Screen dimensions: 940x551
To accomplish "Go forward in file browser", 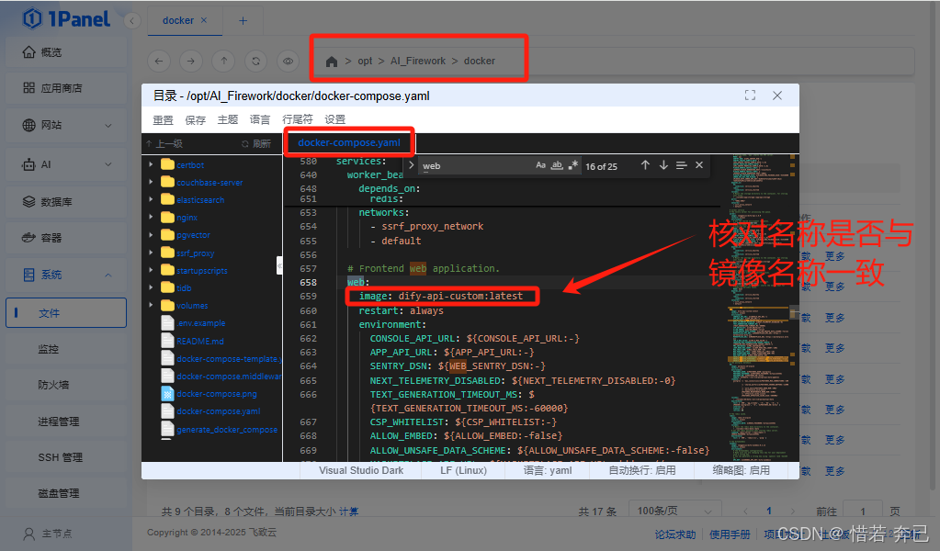I will click(190, 61).
